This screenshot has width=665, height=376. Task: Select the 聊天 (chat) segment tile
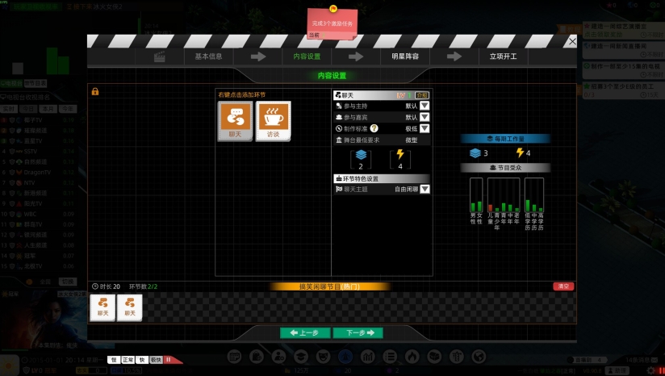click(236, 121)
